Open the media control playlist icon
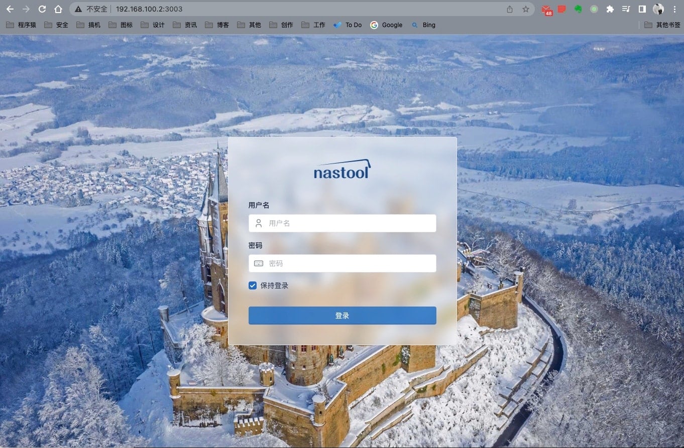The height and width of the screenshot is (448, 684). tap(626, 9)
